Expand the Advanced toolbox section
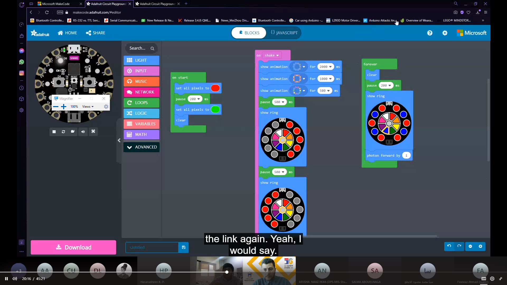The height and width of the screenshot is (285, 507). click(x=142, y=147)
